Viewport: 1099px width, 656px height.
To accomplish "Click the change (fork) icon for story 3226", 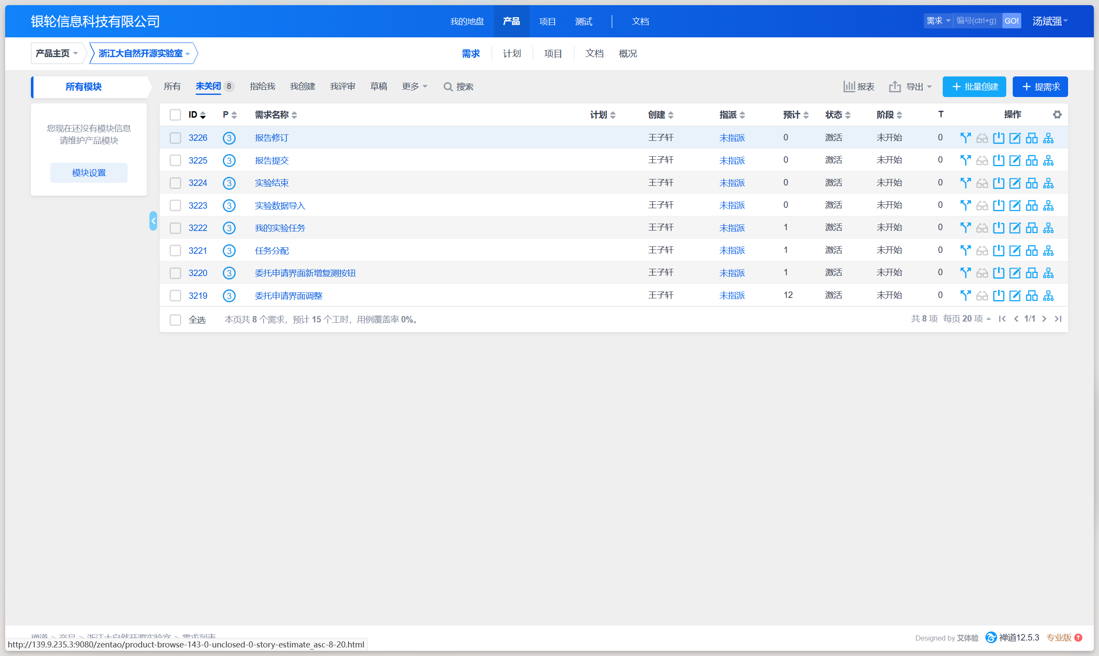I will (965, 138).
